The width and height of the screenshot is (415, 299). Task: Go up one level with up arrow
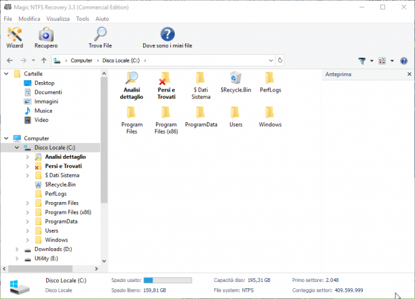[x=43, y=60]
